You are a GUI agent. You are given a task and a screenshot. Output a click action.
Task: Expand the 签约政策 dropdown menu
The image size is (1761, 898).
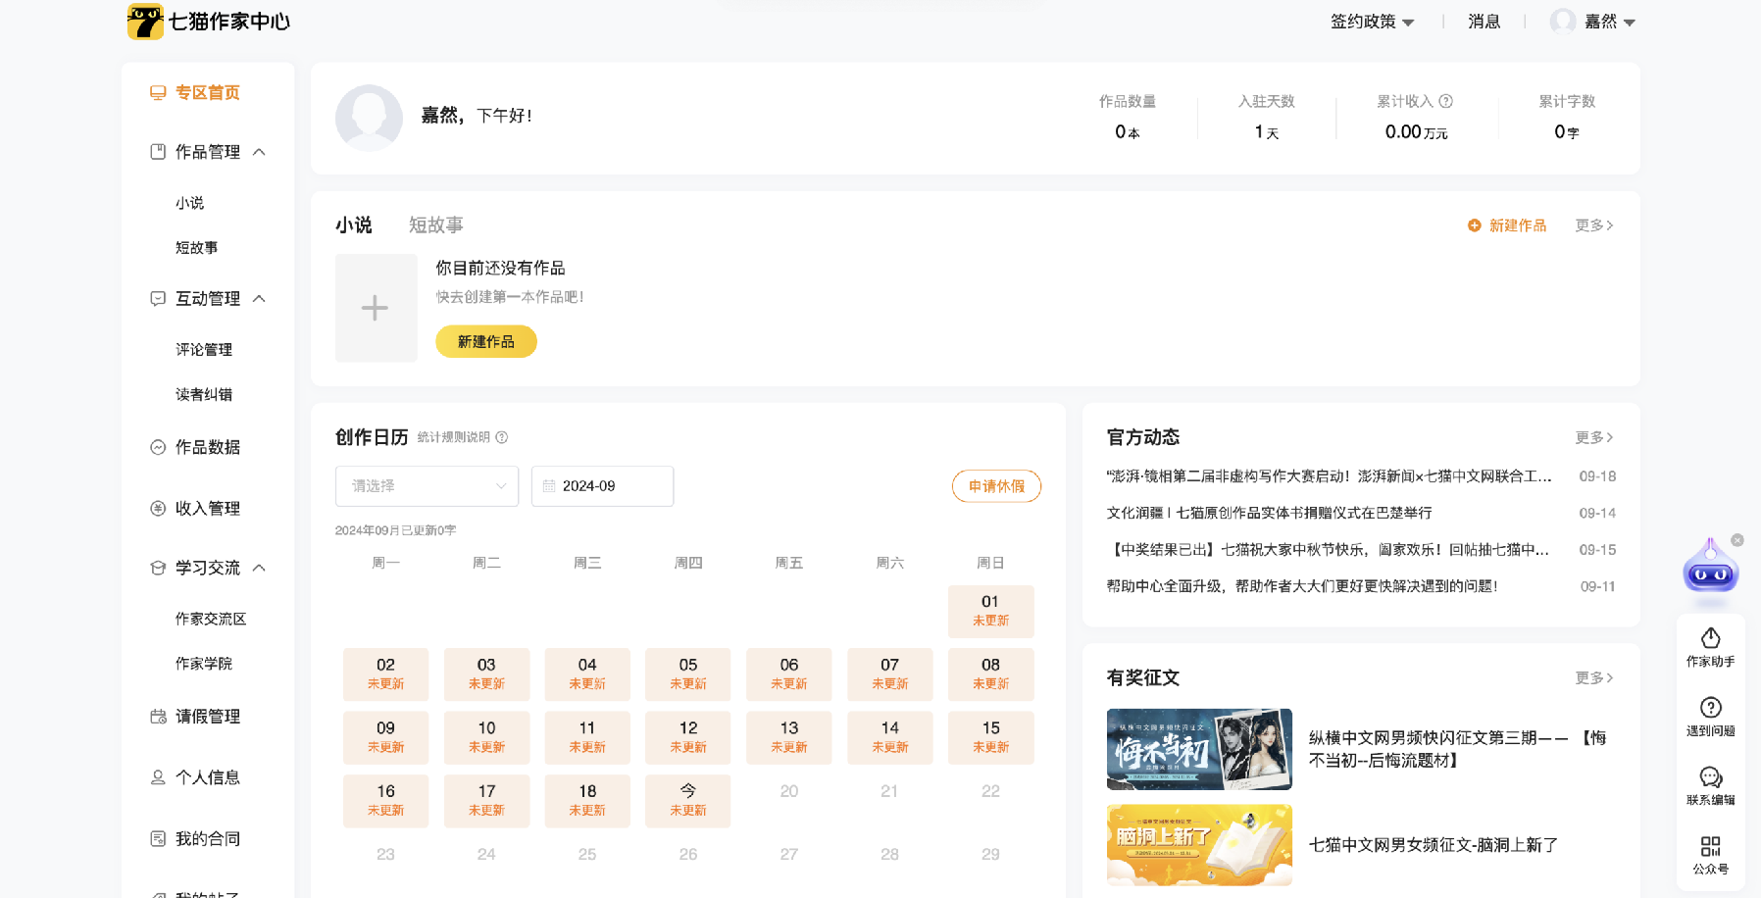1372,22
